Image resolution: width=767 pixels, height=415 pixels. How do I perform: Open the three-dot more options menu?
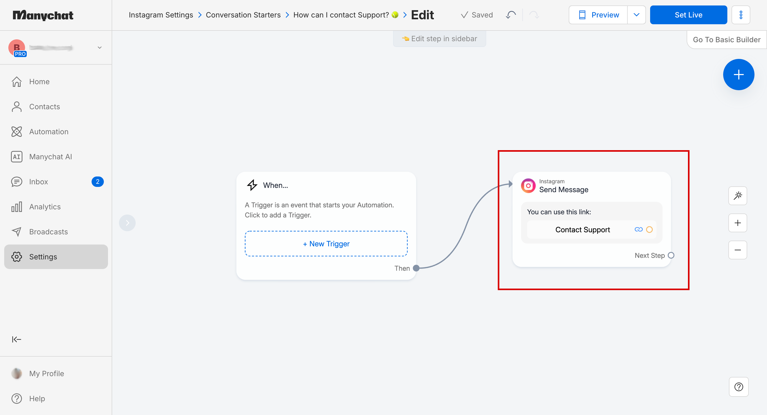741,15
